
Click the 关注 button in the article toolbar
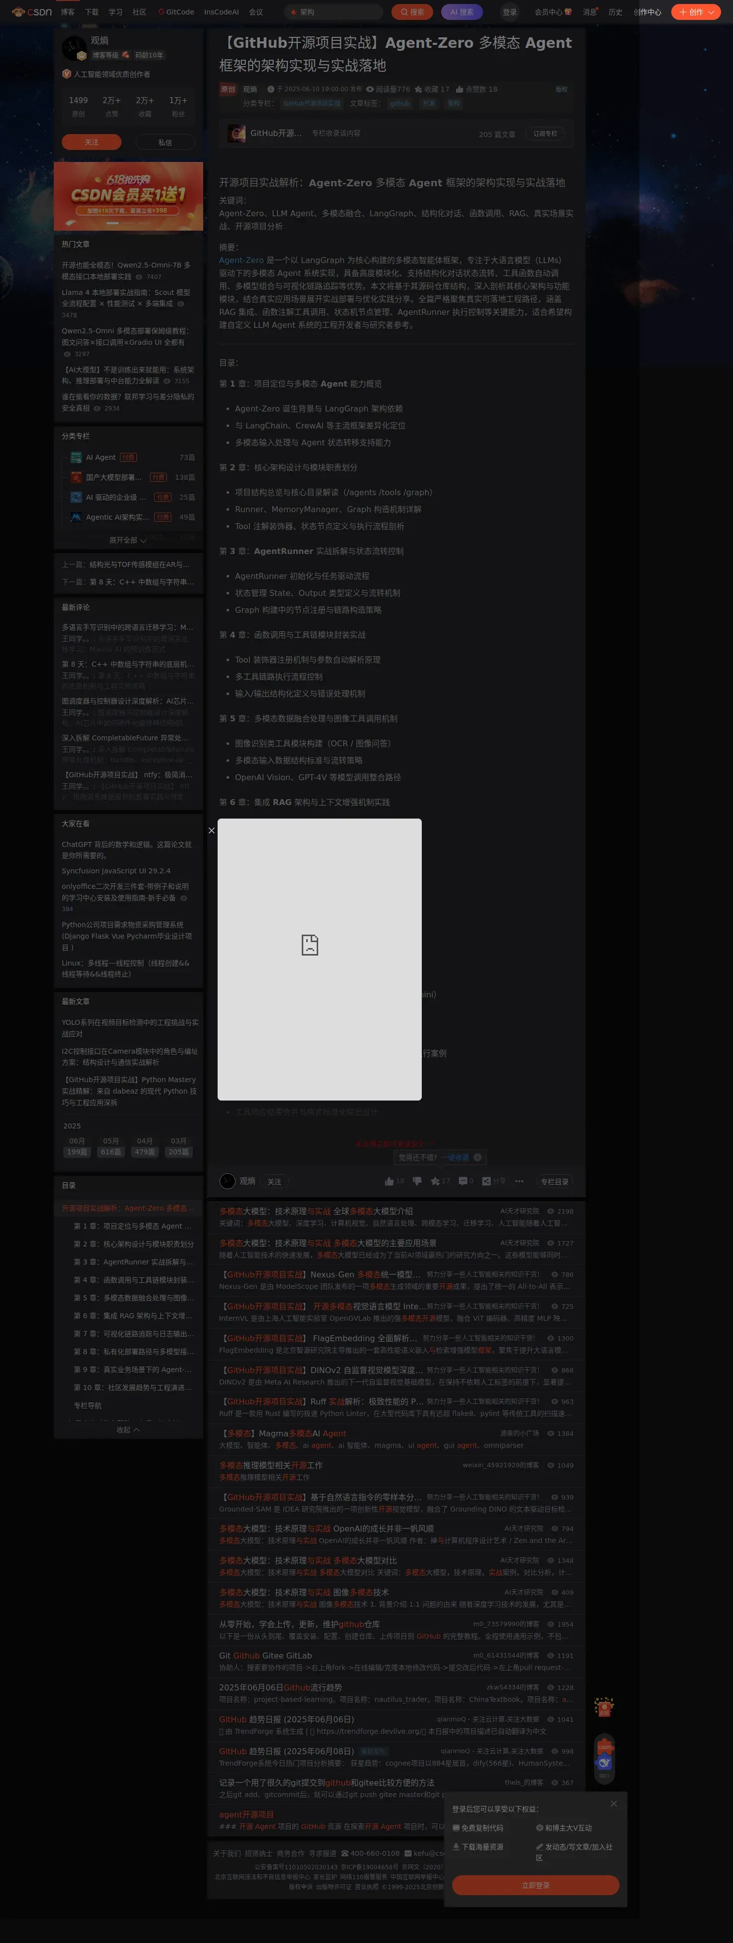pos(274,1181)
